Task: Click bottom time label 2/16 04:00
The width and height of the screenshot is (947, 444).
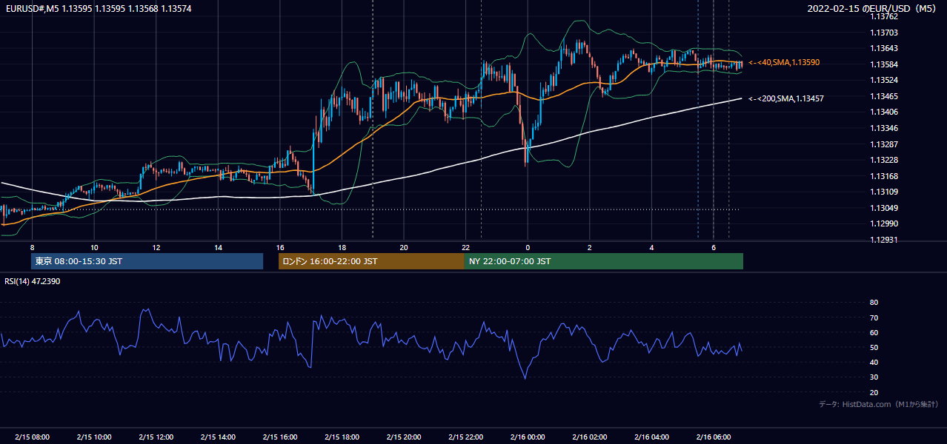Action: [651, 437]
